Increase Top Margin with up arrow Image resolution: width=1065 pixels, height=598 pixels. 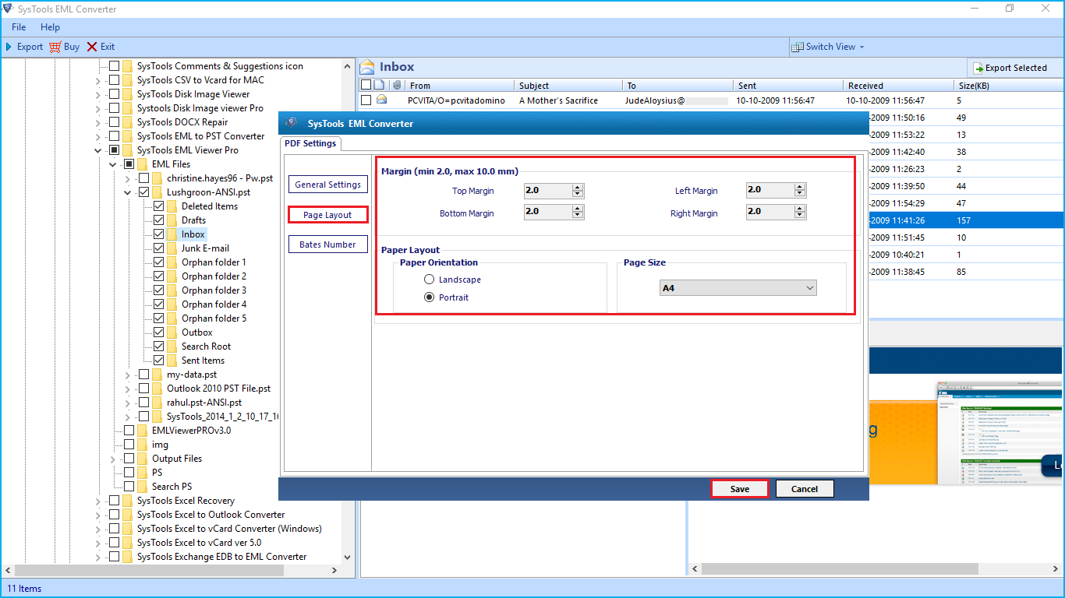pos(578,188)
